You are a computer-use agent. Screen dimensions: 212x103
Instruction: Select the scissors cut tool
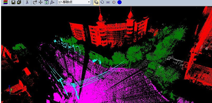tap(27, 2)
